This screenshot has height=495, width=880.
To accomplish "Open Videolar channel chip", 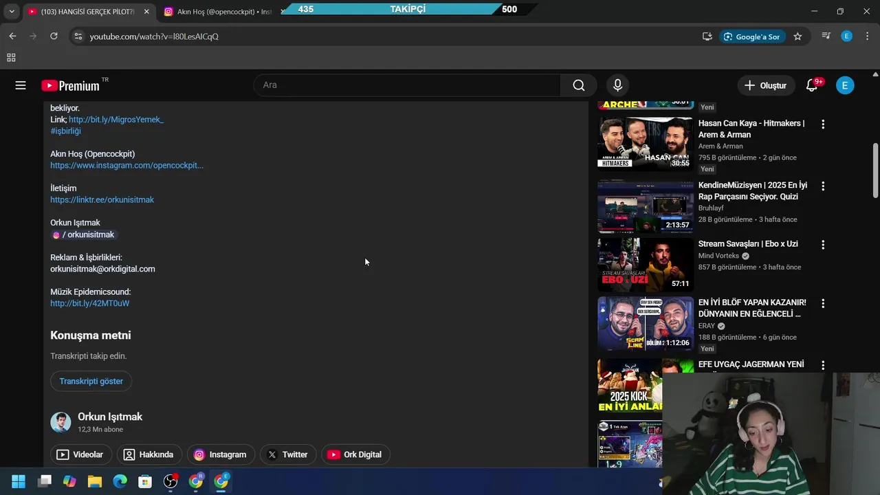I will pos(80,454).
